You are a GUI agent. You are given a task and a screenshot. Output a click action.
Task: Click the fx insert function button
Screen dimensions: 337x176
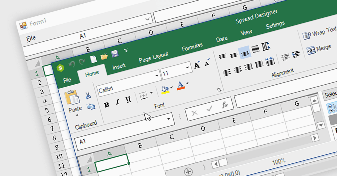(225, 105)
